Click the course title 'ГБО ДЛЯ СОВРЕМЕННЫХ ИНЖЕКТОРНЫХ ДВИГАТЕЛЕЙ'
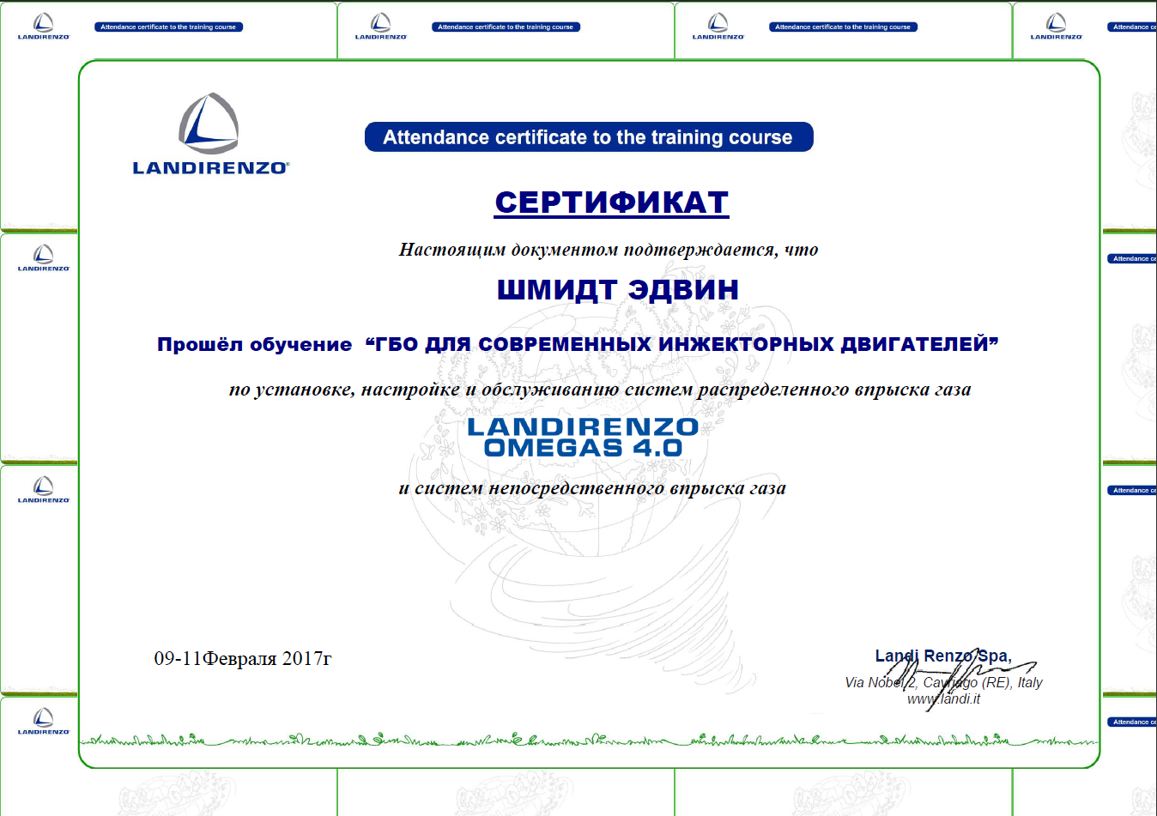1157x816 pixels. click(682, 344)
